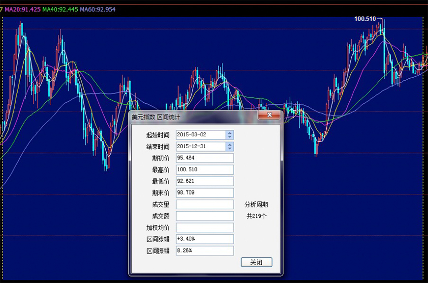This screenshot has width=428, height=283.
Task: Close the 美元指数 区间统计 dialog with X
Action: [269, 115]
